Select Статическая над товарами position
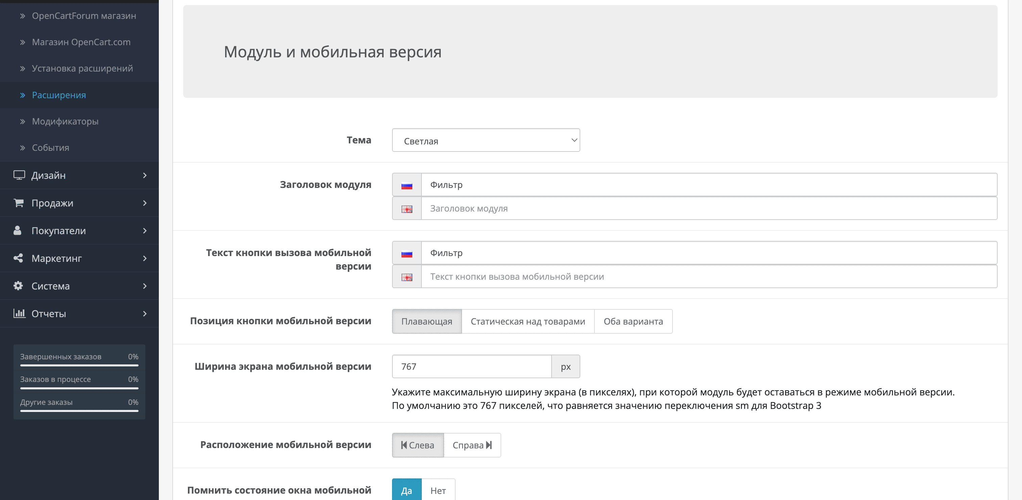The width and height of the screenshot is (1022, 500). coord(528,321)
